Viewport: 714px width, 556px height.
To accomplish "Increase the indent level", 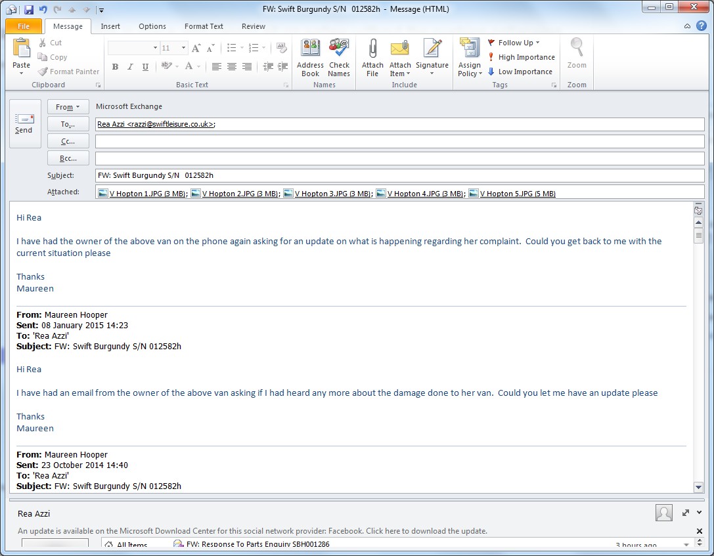I will point(283,66).
